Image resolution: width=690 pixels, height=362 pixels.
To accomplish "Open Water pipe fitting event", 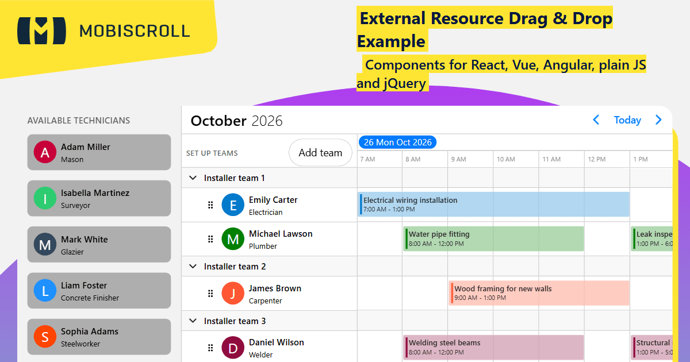I will pyautogui.click(x=494, y=238).
